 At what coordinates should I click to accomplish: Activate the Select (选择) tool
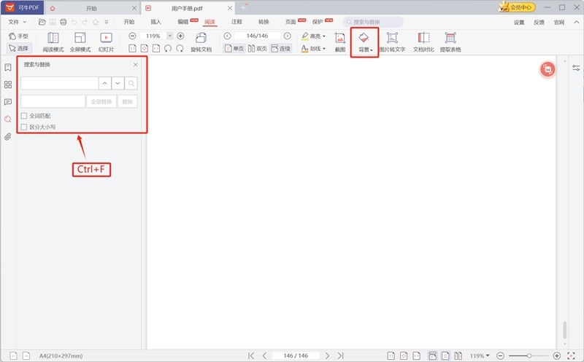(19, 48)
